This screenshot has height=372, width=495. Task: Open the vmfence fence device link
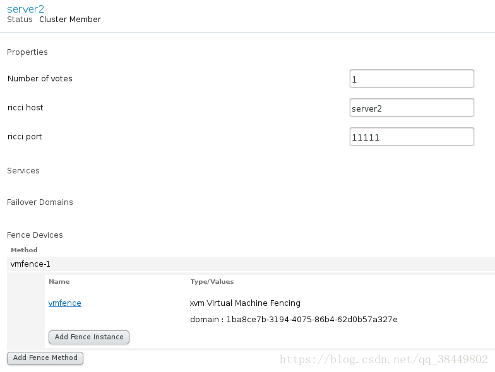(x=64, y=303)
